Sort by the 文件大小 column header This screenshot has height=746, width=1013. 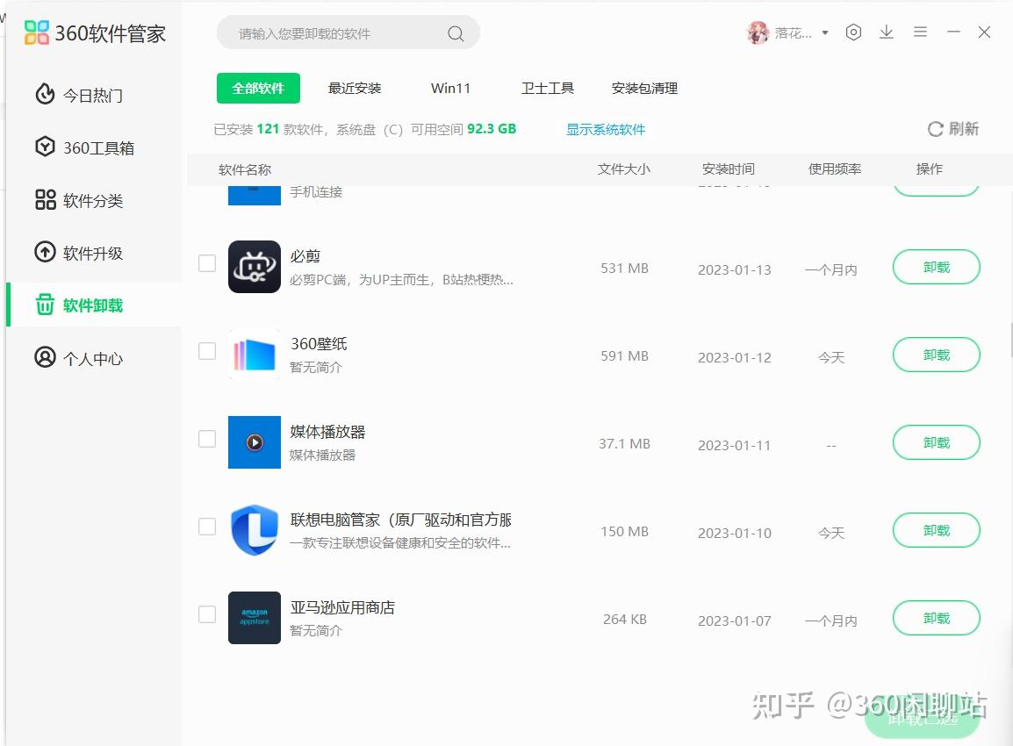[623, 169]
